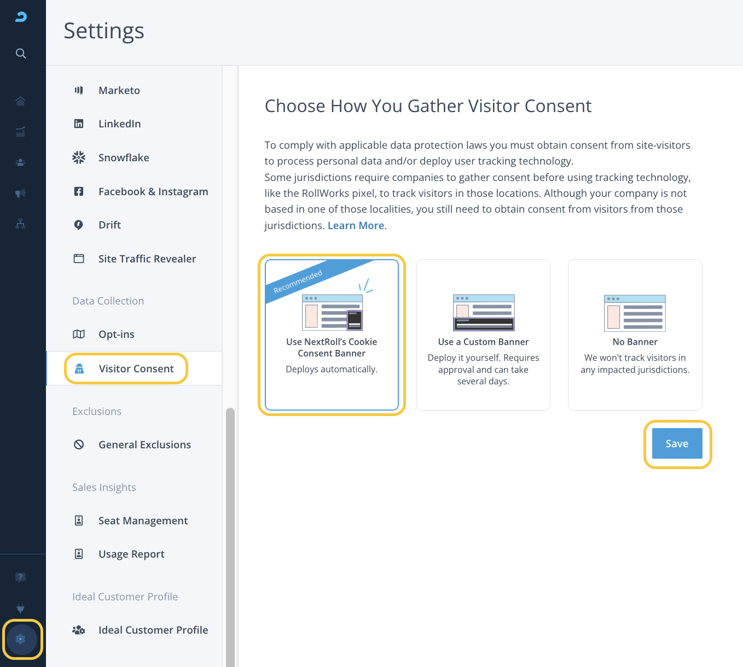The height and width of the screenshot is (667, 743).
Task: Select the No Banner option
Action: (x=635, y=335)
